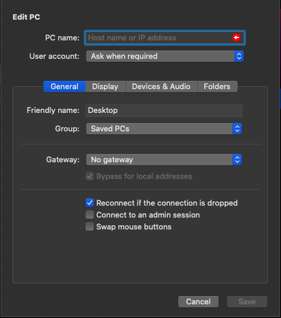Toggle Reconnect if the connection is dropped
The width and height of the screenshot is (281, 318).
click(90, 203)
